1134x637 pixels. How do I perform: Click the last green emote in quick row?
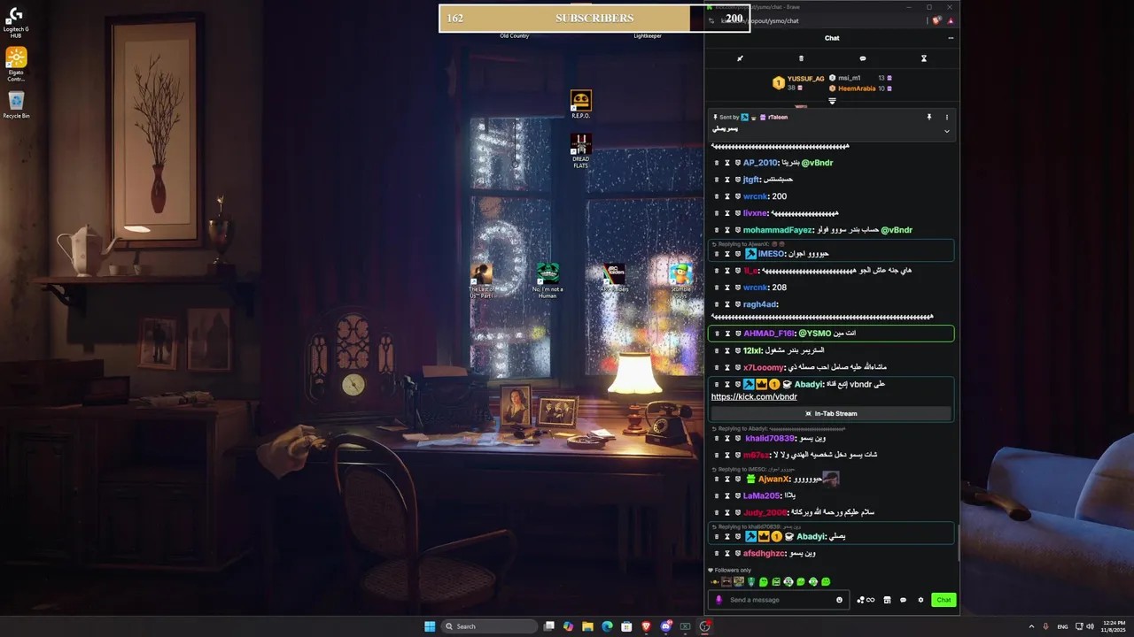(x=826, y=581)
